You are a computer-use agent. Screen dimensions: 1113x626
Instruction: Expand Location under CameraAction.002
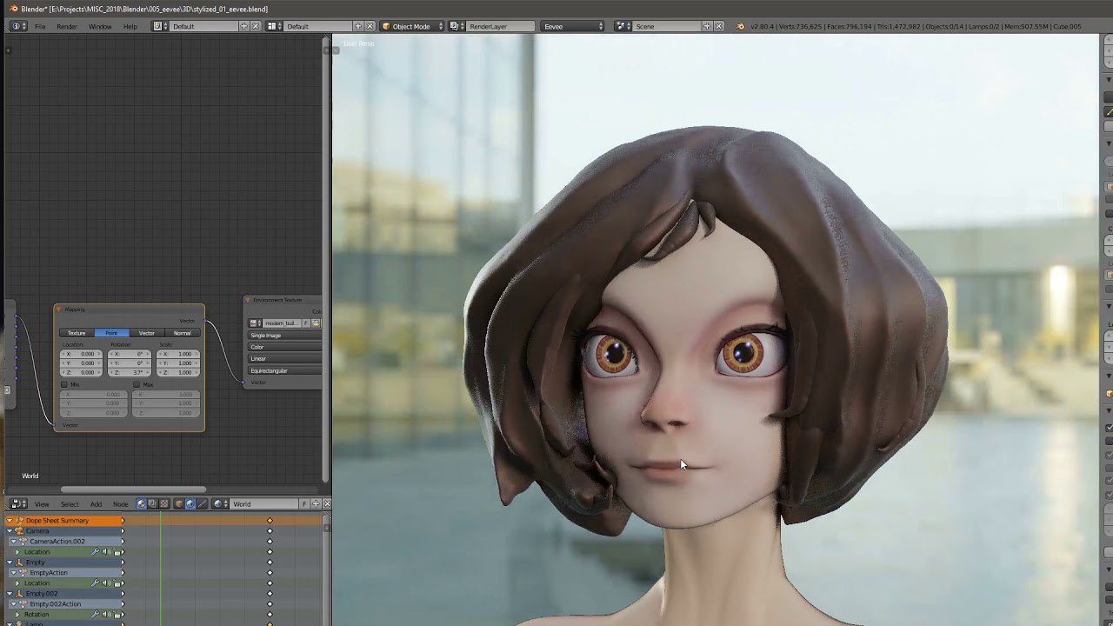click(17, 552)
